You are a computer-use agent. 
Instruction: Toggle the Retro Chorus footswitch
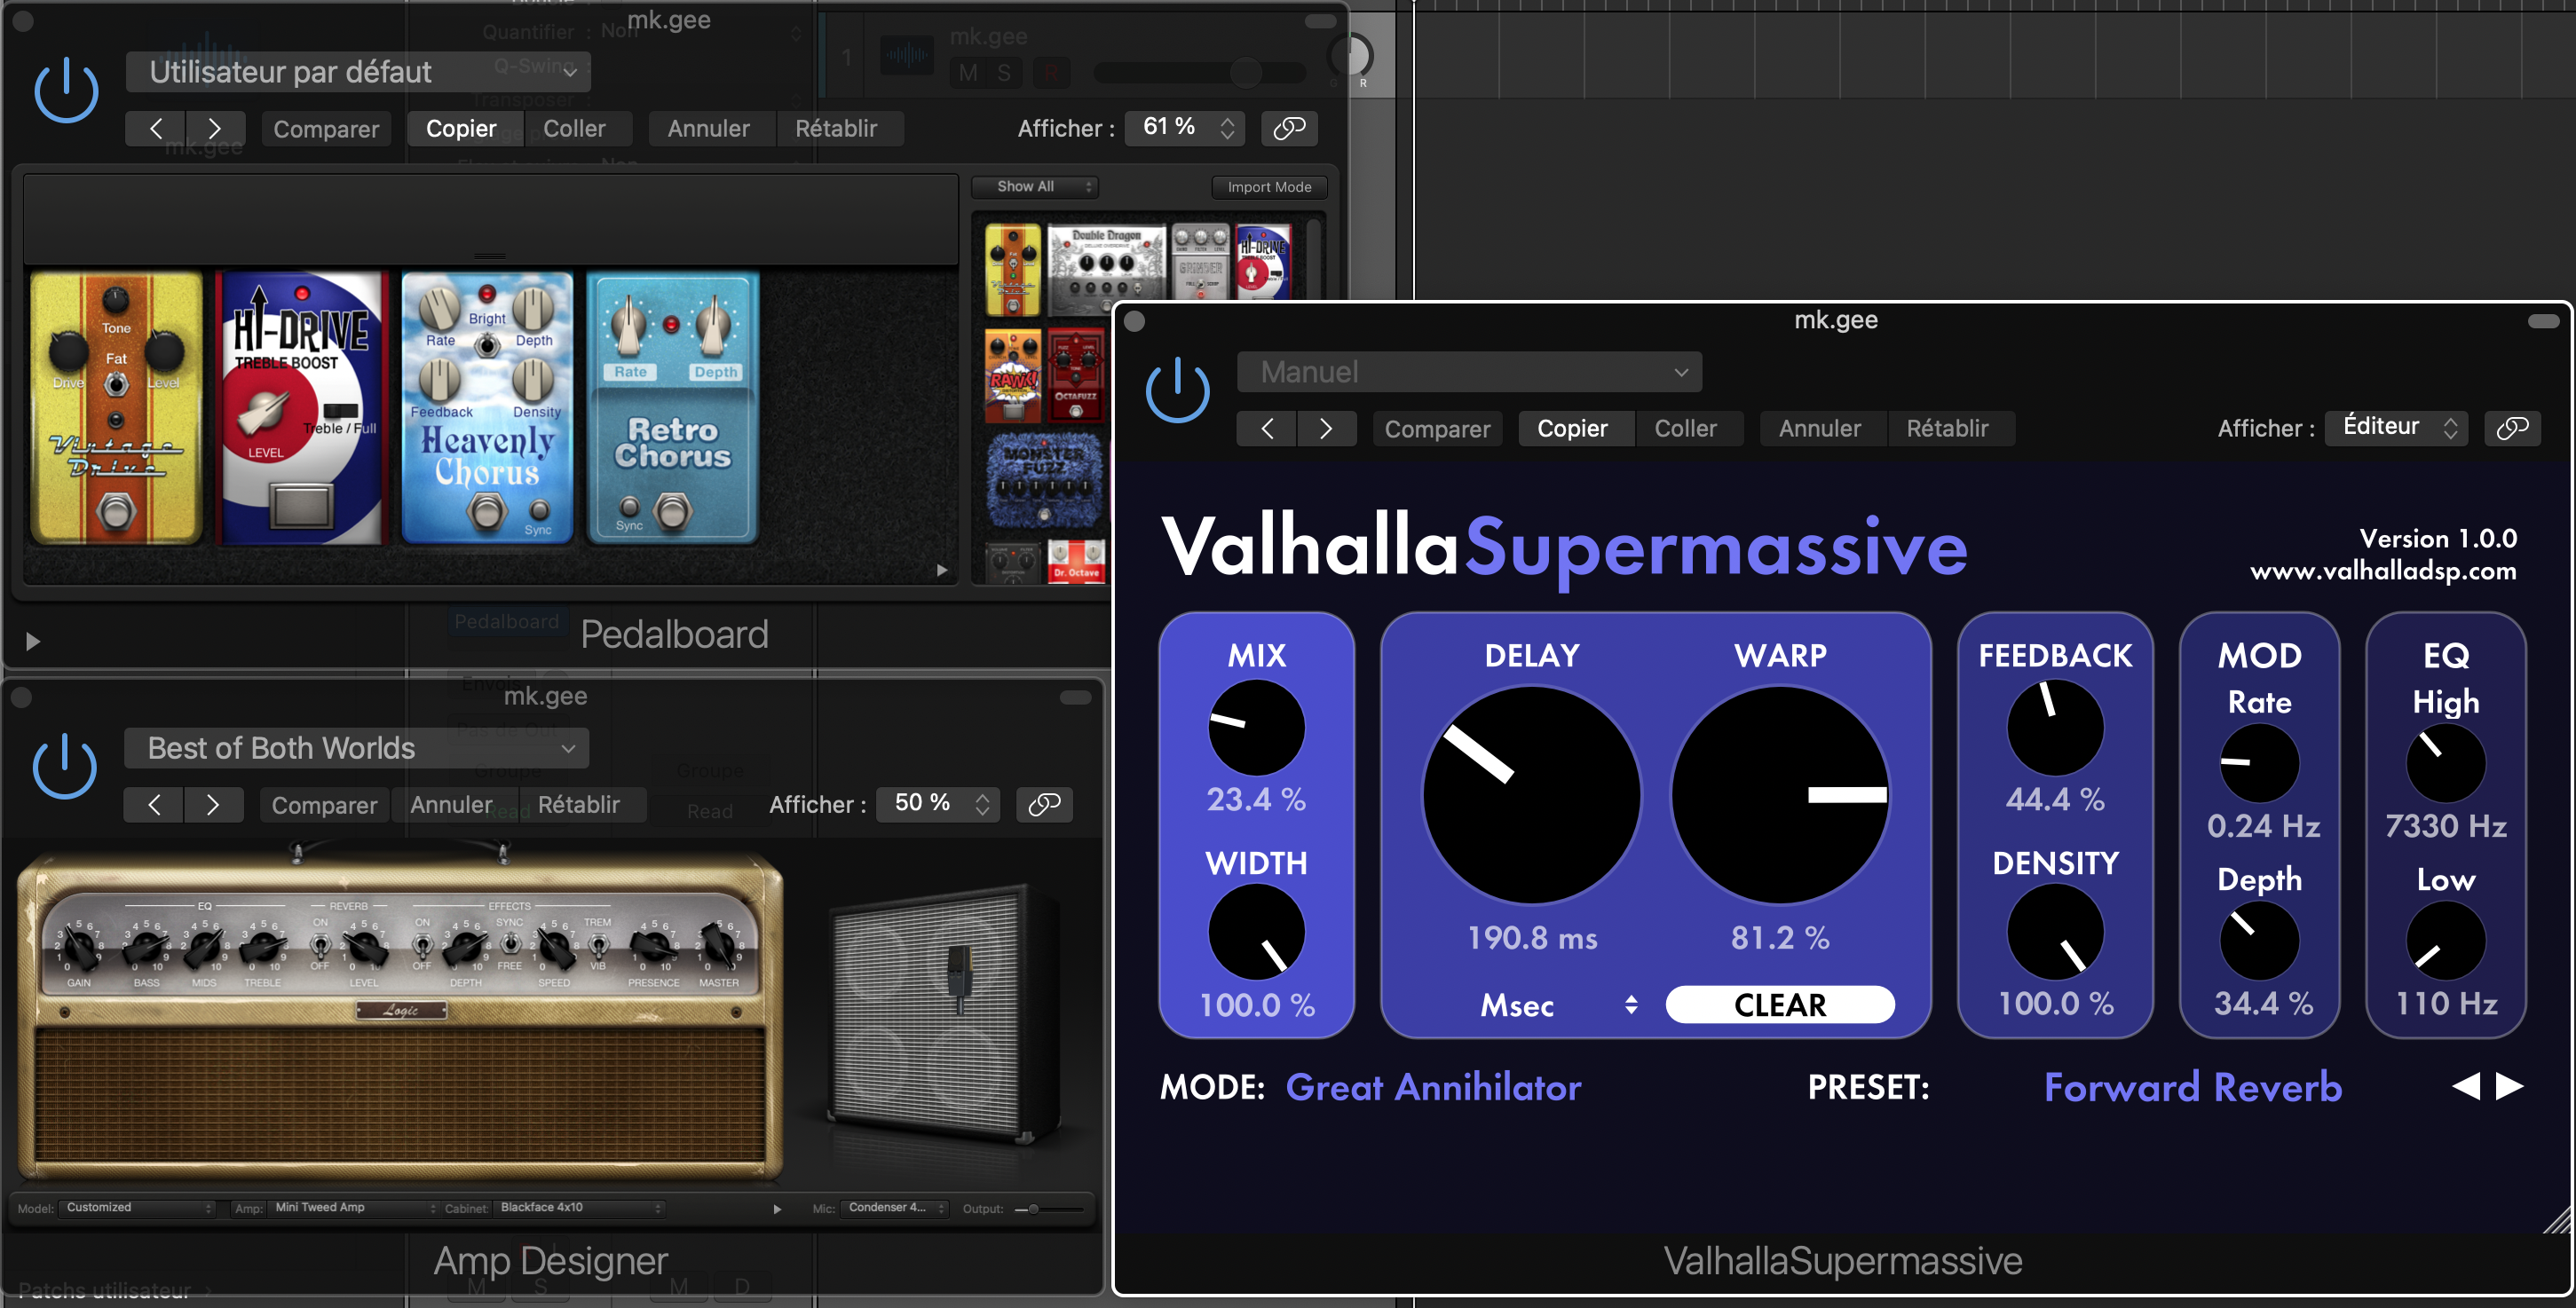click(672, 512)
